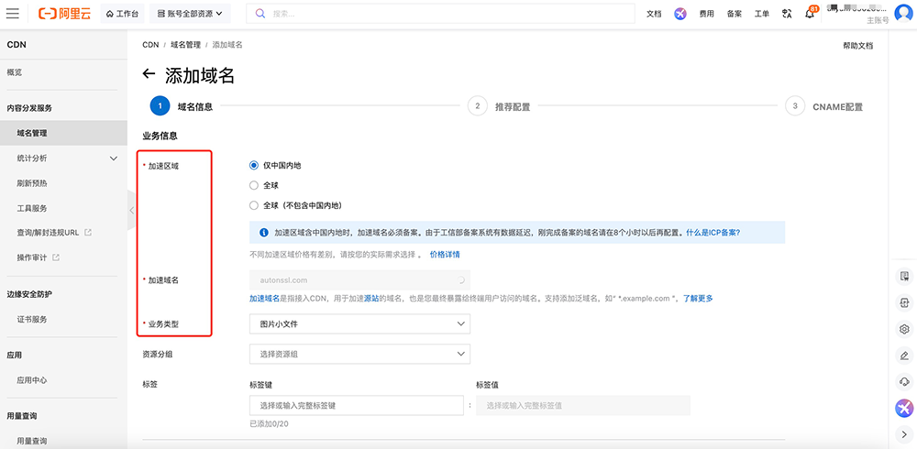The width and height of the screenshot is (917, 449).
Task: Click the 什么是ICP备案? link
Action: pos(713,233)
